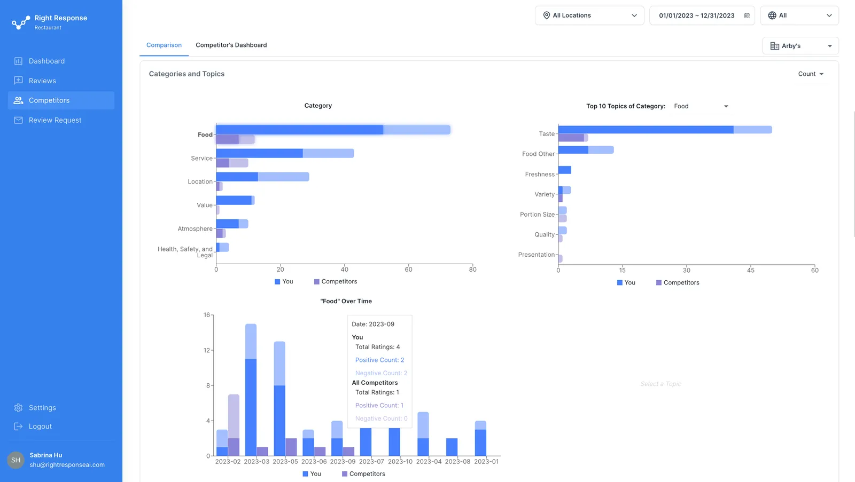Select the Reviews star-message icon
Screen dimensions: 855x482
click(x=18, y=81)
